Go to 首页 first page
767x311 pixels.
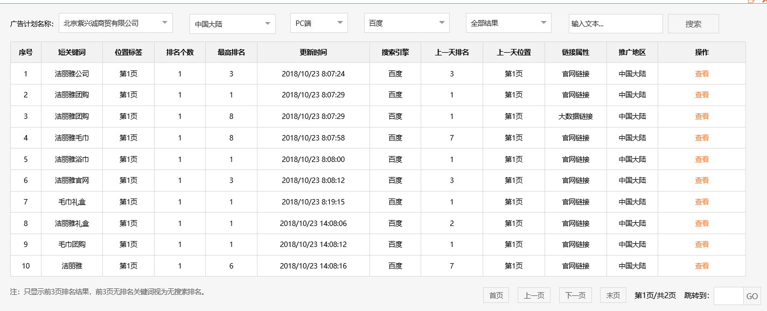point(495,295)
